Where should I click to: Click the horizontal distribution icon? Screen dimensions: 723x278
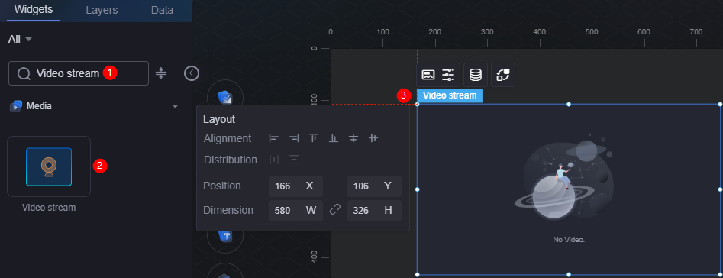pos(274,160)
